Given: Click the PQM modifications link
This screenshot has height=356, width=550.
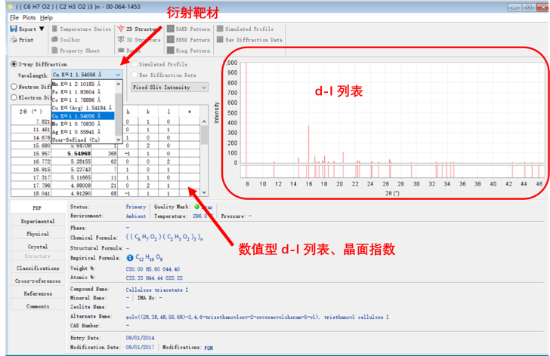Looking at the screenshot, I should (209, 347).
